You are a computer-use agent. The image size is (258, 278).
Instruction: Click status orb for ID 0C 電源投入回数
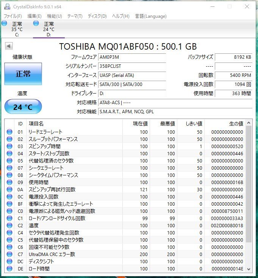[9, 197]
